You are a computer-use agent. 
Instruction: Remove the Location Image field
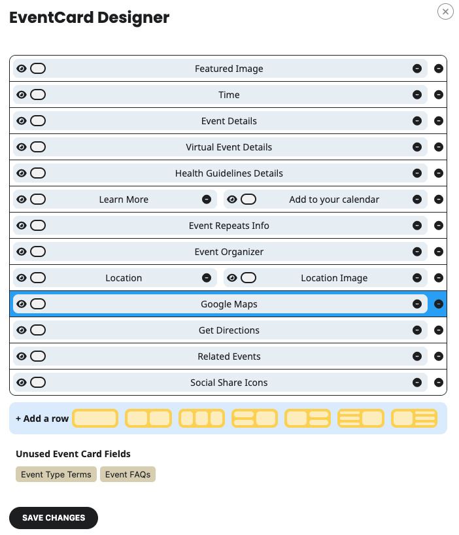pyautogui.click(x=417, y=278)
